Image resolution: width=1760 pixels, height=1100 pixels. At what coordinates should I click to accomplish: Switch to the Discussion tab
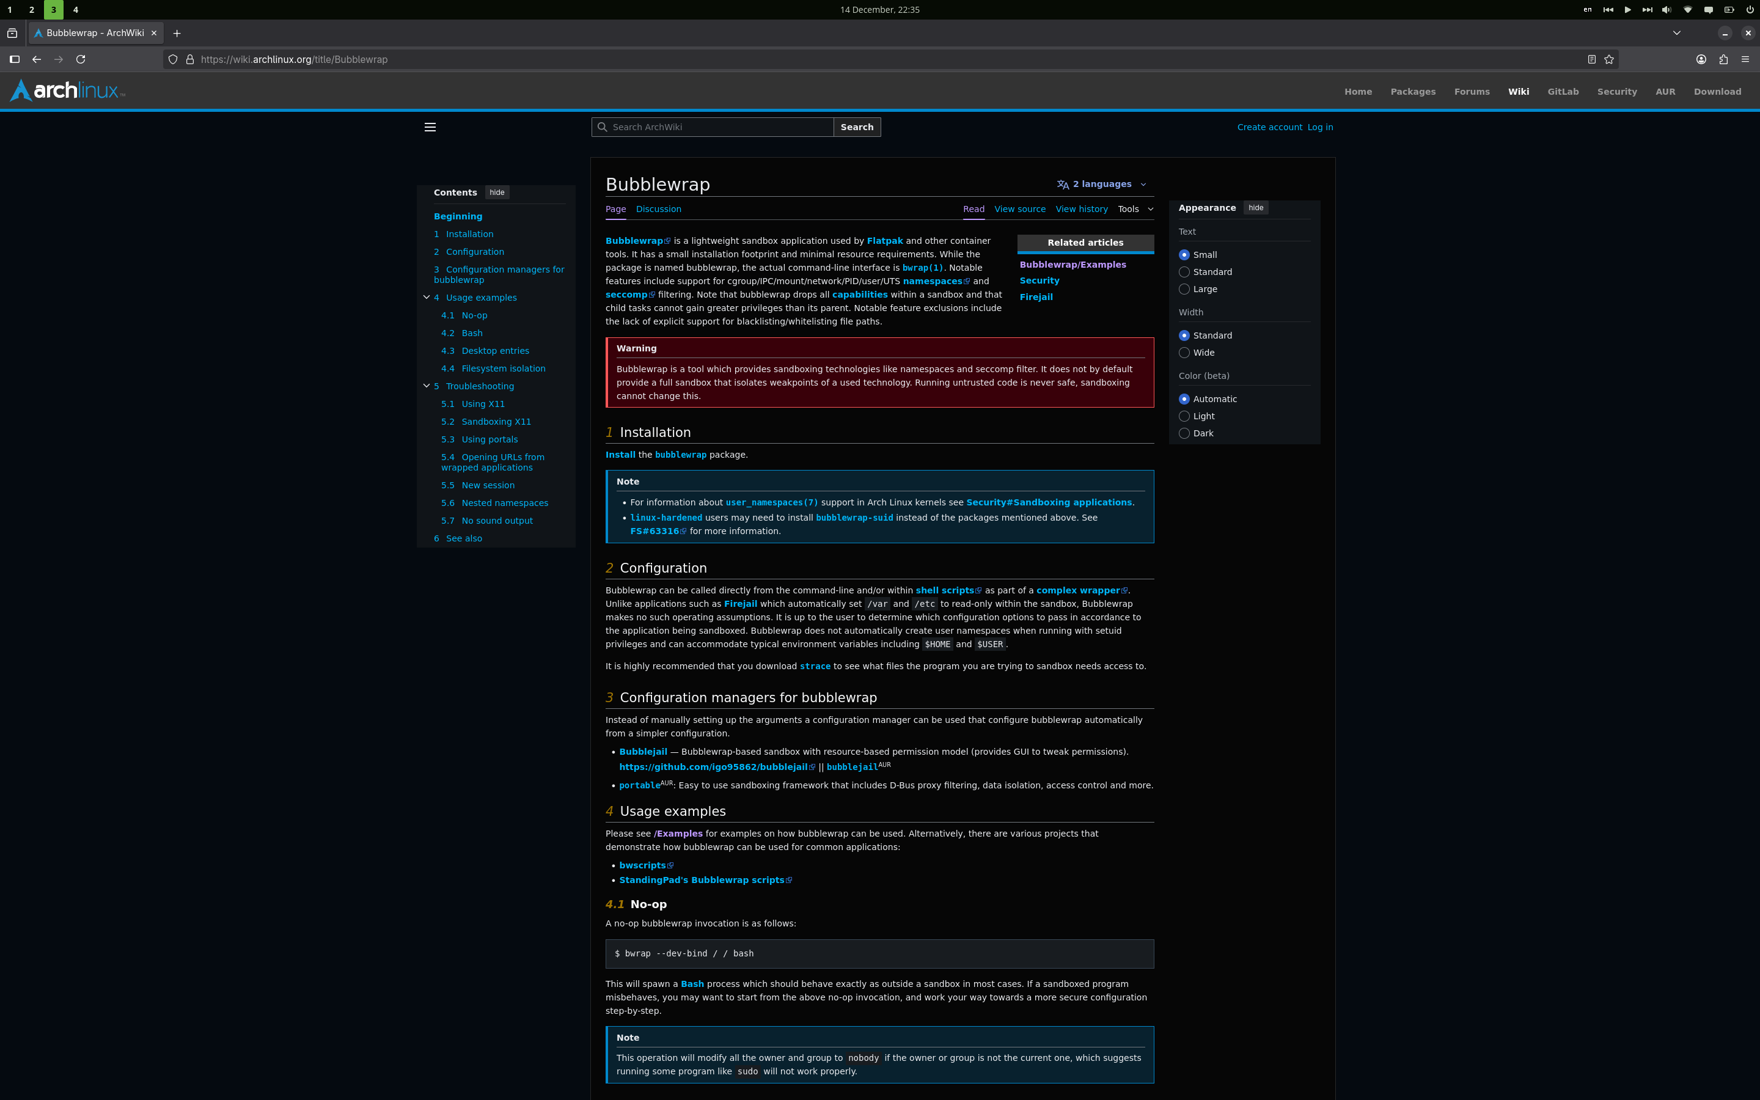658,210
